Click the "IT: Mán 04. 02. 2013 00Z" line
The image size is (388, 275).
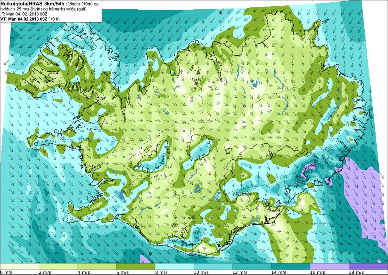pos(24,14)
